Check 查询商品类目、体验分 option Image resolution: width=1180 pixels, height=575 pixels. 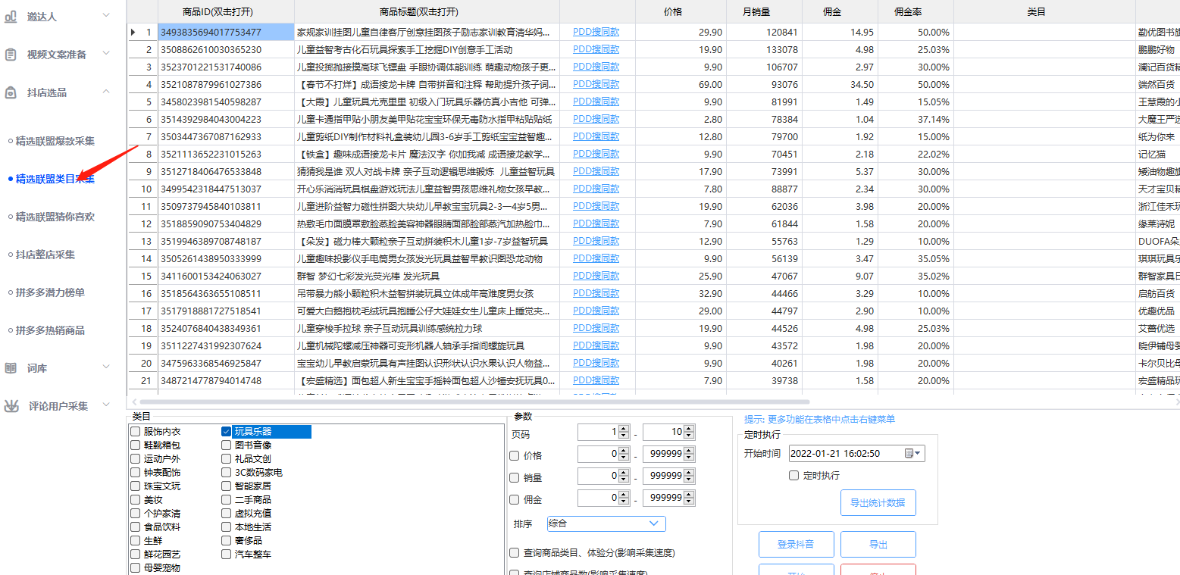[x=515, y=553]
